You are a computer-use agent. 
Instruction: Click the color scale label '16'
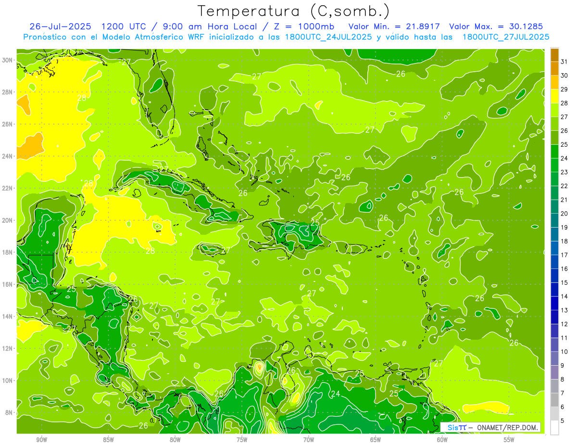pyautogui.click(x=564, y=269)
